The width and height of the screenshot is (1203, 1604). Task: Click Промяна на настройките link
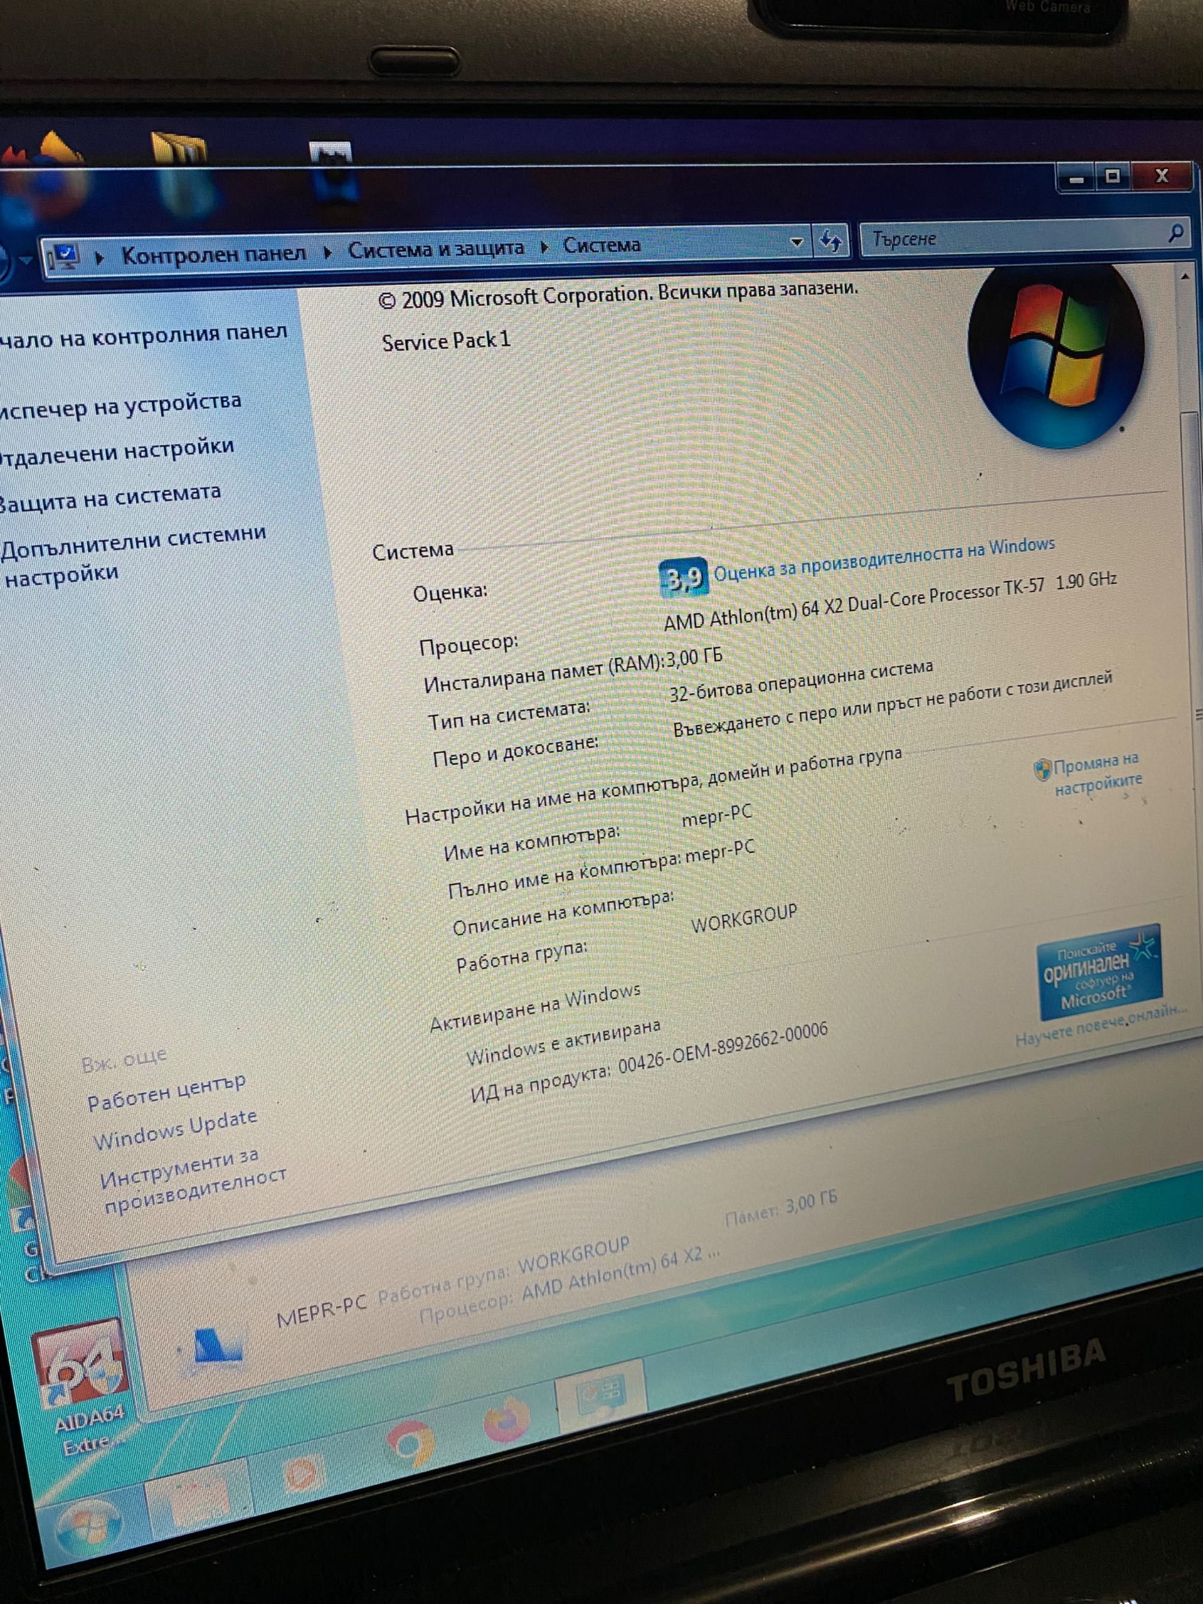1097,772
